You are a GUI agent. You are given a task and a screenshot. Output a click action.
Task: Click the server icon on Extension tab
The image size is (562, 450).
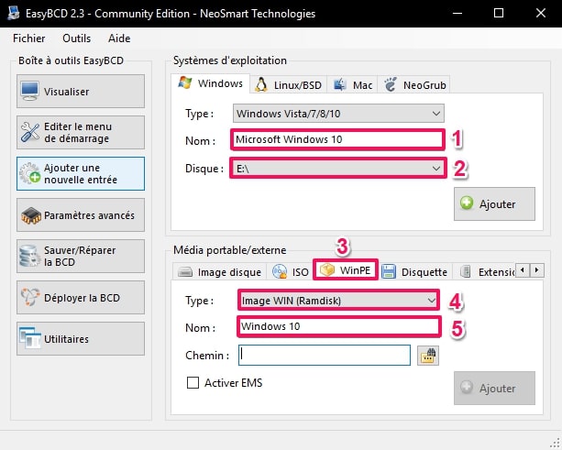pos(465,272)
